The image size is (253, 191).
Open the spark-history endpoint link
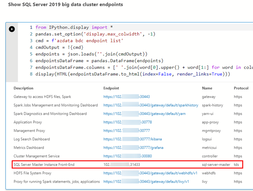(151, 105)
